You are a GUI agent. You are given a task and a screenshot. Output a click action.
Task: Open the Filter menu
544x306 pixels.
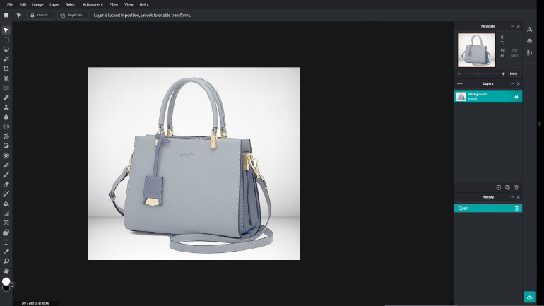[113, 4]
